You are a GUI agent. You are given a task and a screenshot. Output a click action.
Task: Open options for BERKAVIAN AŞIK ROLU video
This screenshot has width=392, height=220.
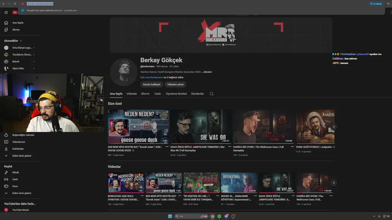(x=142, y=196)
